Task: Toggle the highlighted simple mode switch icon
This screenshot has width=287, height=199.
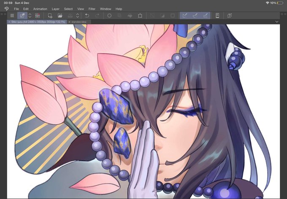Action: (x=22, y=16)
